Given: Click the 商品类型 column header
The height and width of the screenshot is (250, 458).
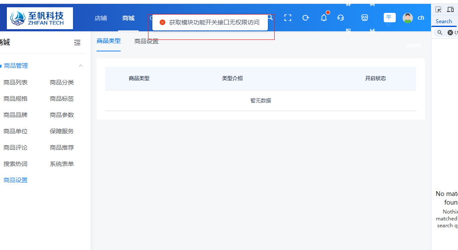Looking at the screenshot, I should 139,78.
